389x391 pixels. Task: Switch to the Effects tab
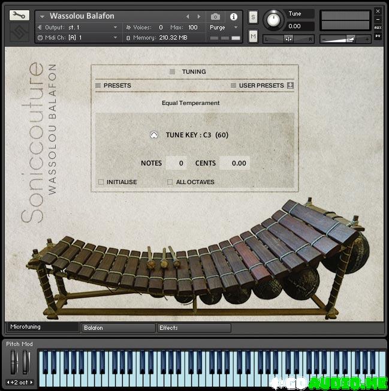(194, 327)
